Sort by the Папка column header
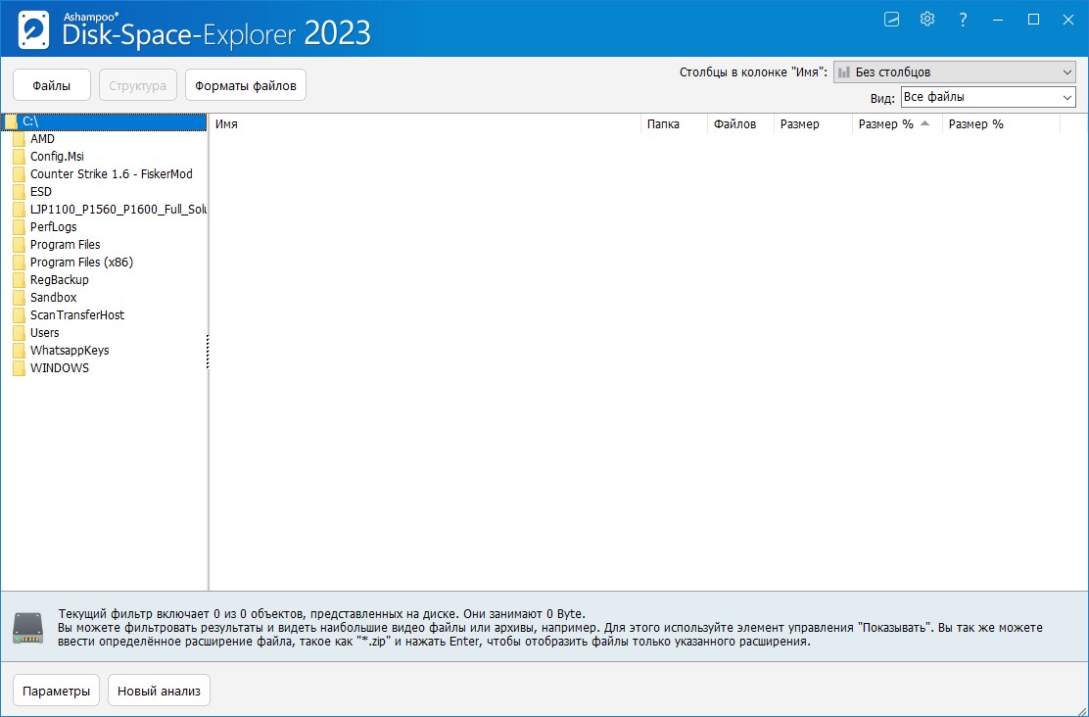 (x=674, y=124)
